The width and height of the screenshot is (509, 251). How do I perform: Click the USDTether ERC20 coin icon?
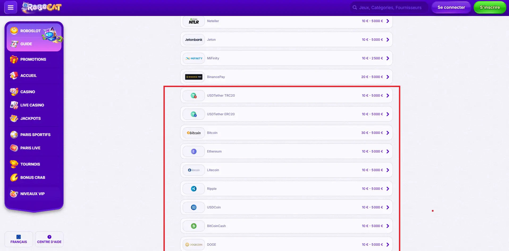[194, 114]
